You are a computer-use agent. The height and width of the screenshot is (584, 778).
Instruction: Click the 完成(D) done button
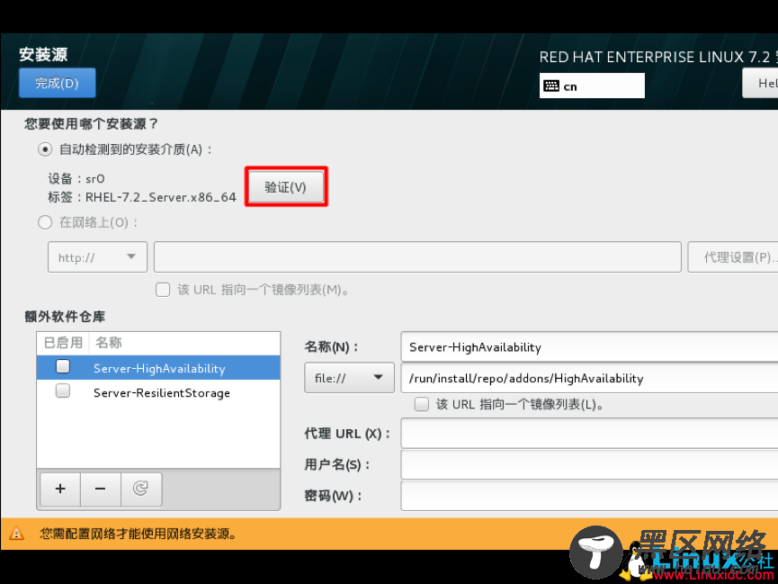pyautogui.click(x=57, y=83)
